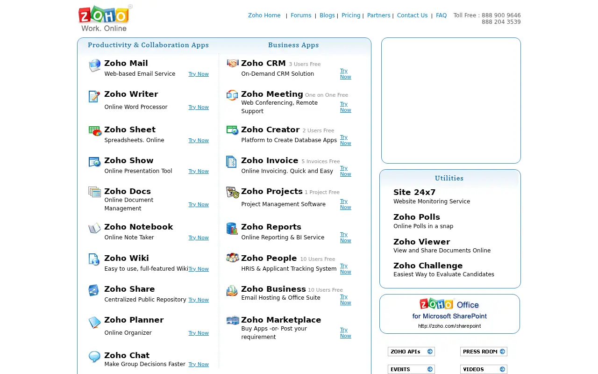The width and height of the screenshot is (598, 374).
Task: Click the Zoho CRM handshake icon
Action: click(x=233, y=63)
